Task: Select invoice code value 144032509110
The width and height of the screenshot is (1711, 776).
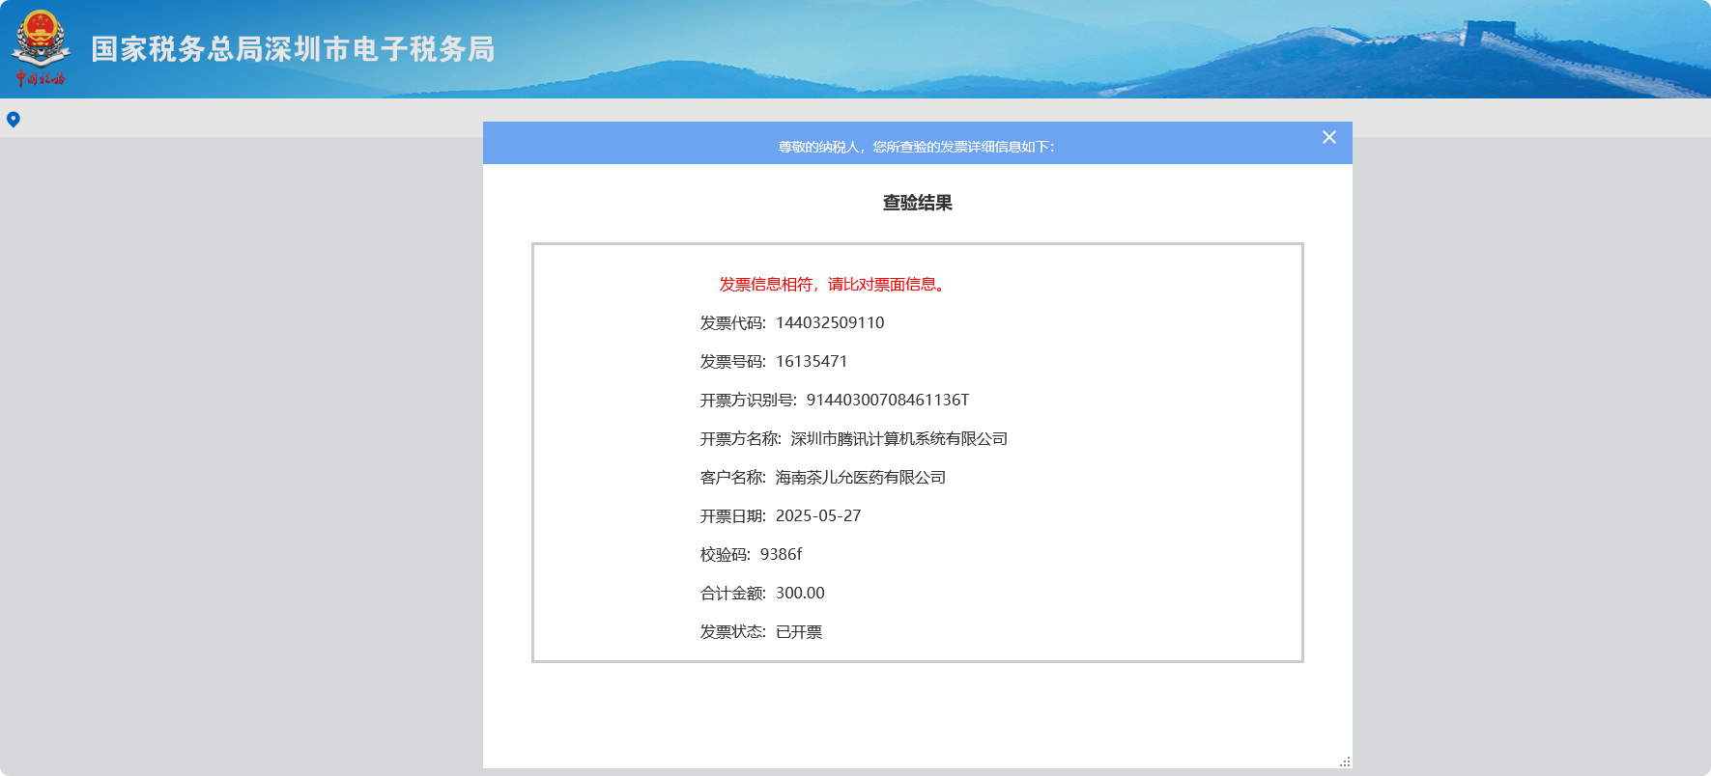Action: [x=830, y=322]
